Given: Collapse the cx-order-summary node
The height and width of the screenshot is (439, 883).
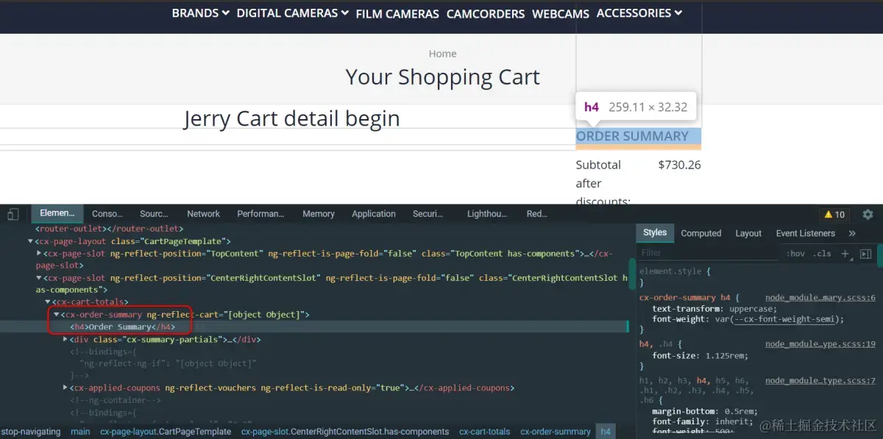Looking at the screenshot, I should (57, 315).
